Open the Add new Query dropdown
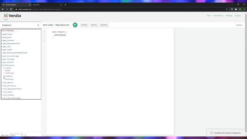Screen dimensions: 247x139 (16, 135)
